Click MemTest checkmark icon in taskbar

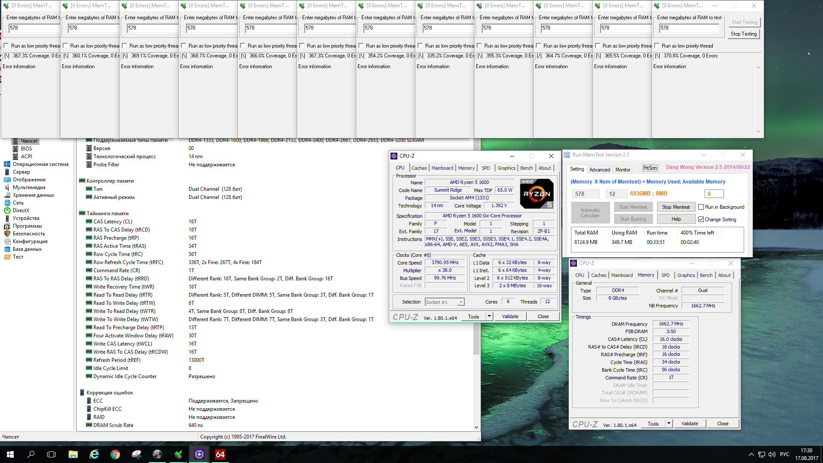tap(178, 454)
